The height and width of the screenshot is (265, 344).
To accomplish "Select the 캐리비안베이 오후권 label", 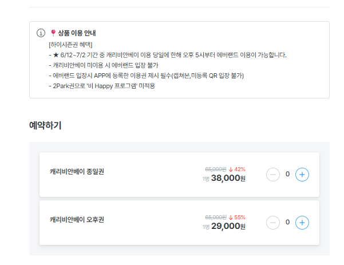I will (x=77, y=220).
